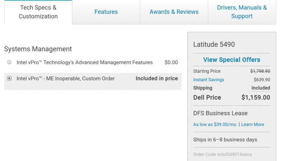The height and width of the screenshot is (161, 281).
Task: Open the Awards & Reviews tab
Action: (174, 12)
